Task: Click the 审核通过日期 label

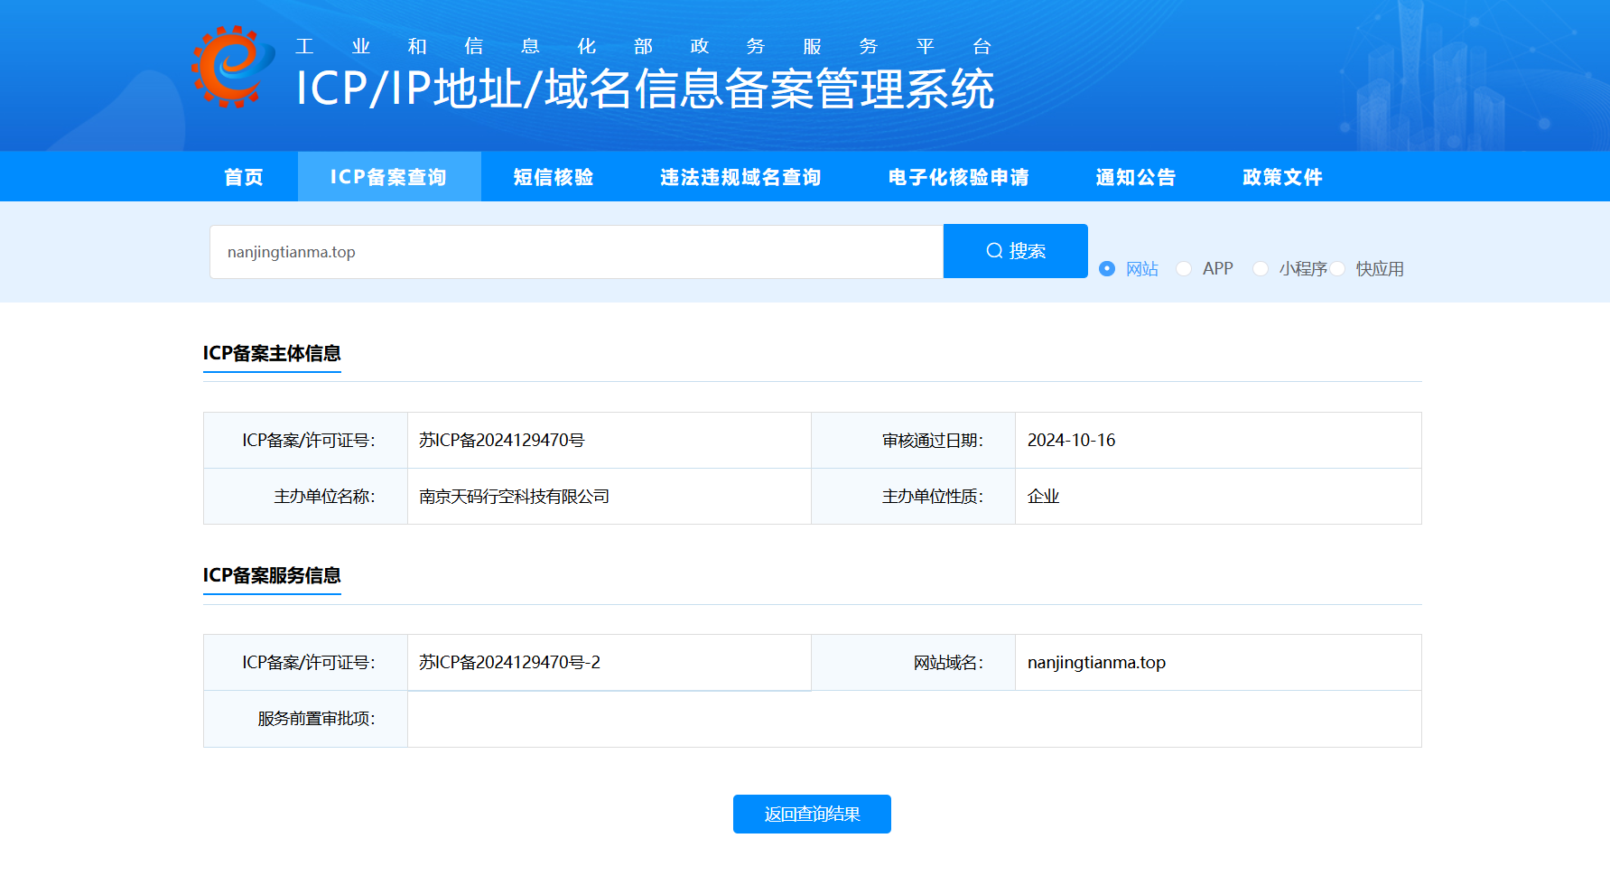Action: tap(933, 441)
